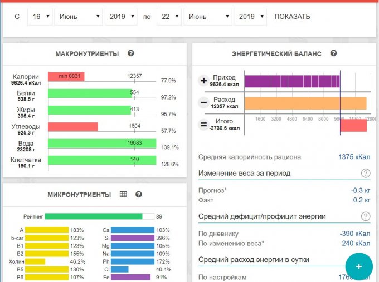Click the equals icon beside Итого
Viewport: 379px width, 282px height.
203,125
